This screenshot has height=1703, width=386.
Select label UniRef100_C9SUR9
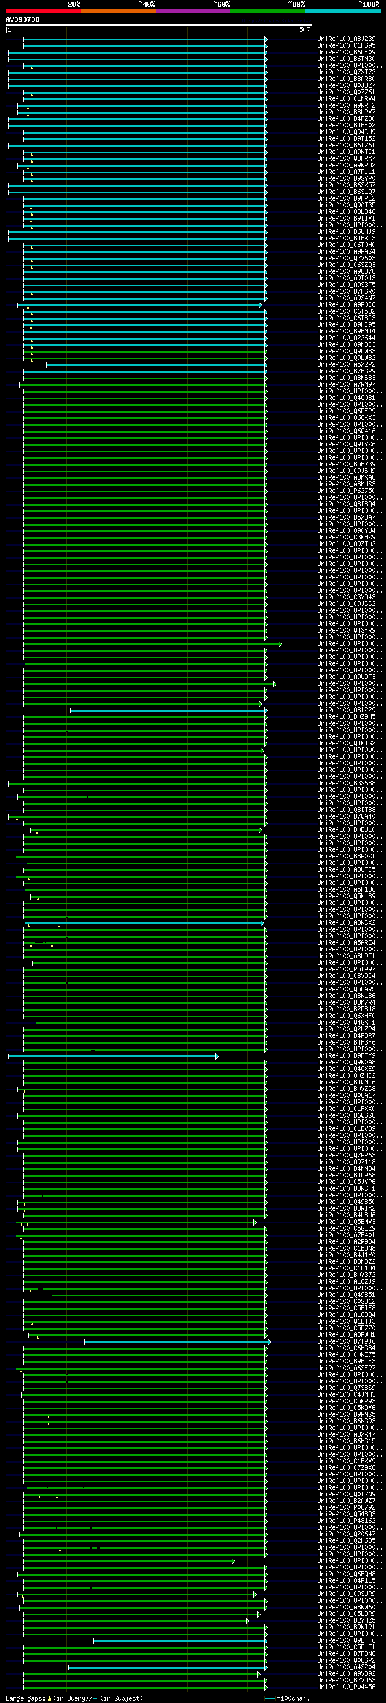click(x=346, y=1594)
